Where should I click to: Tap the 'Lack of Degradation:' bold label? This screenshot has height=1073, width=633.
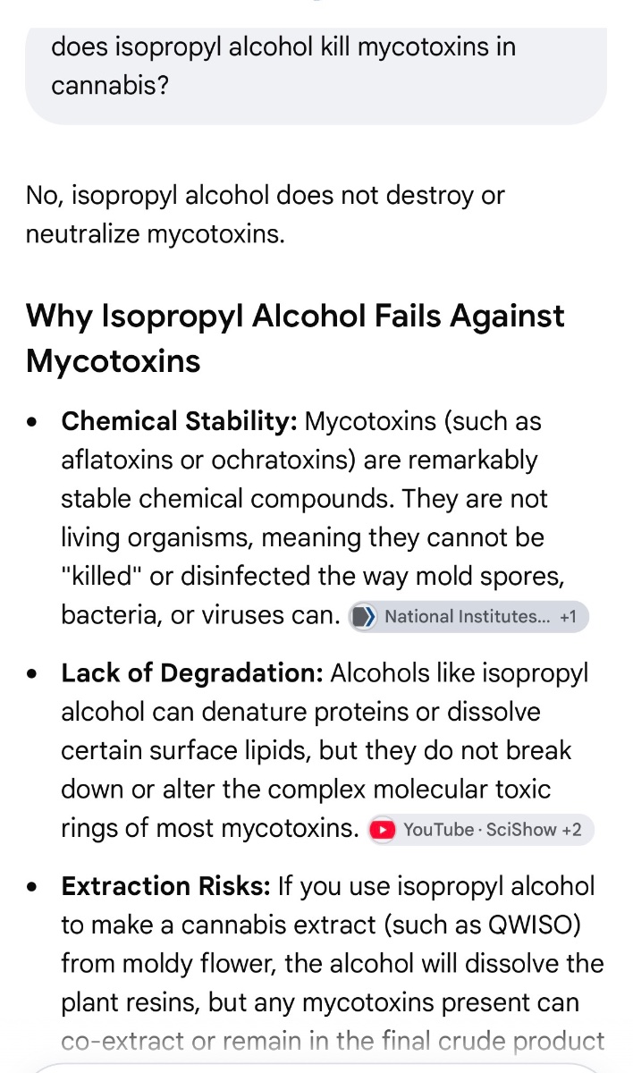click(x=192, y=673)
